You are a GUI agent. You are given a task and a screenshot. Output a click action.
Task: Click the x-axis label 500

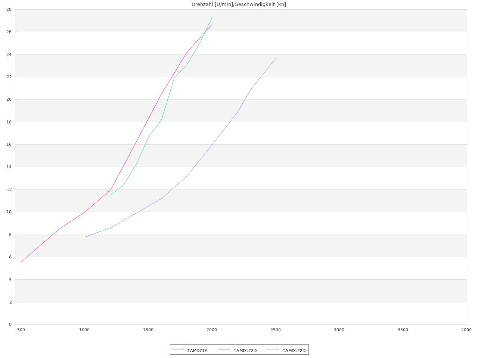(x=21, y=330)
